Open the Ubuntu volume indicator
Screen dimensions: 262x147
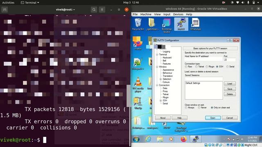[x=243, y=2]
